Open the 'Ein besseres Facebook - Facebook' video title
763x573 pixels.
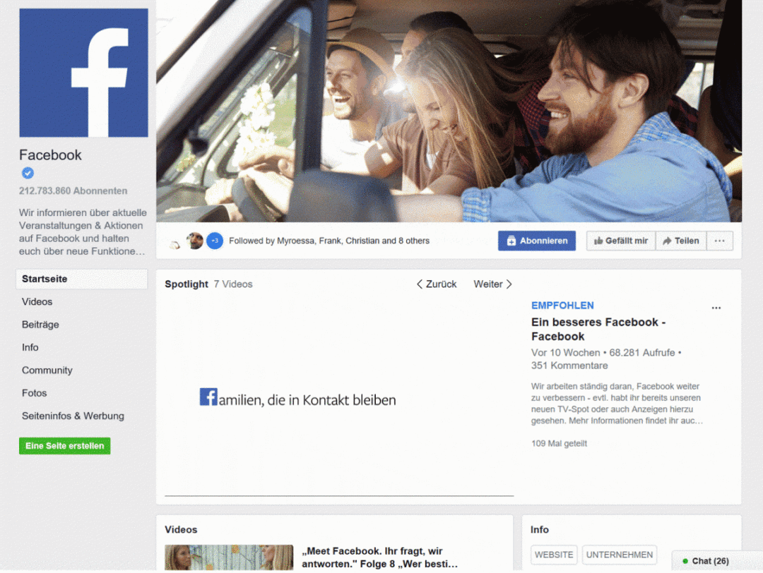pyautogui.click(x=598, y=329)
